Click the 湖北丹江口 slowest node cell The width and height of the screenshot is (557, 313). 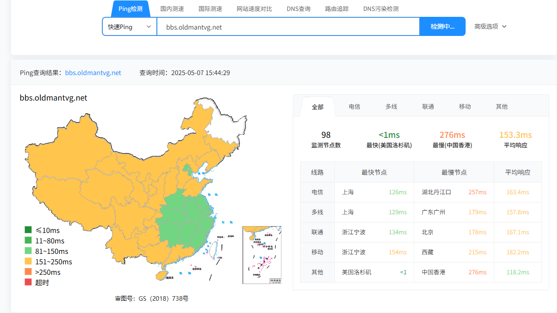coord(437,192)
